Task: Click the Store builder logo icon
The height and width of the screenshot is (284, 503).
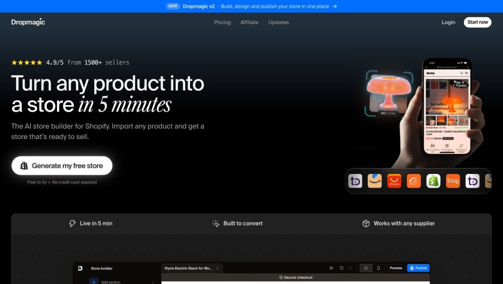Action: 80,268
